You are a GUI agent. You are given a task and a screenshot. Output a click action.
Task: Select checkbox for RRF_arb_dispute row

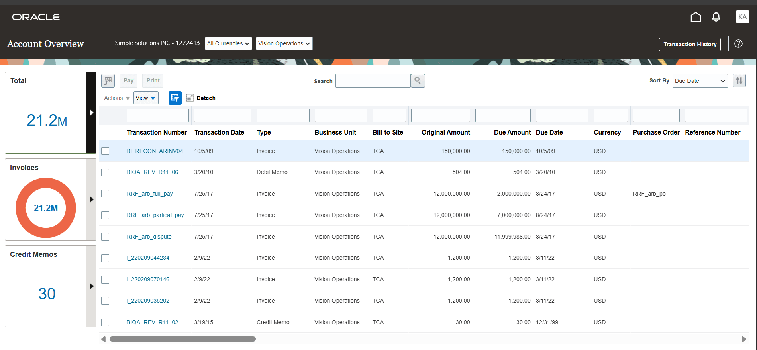click(105, 237)
